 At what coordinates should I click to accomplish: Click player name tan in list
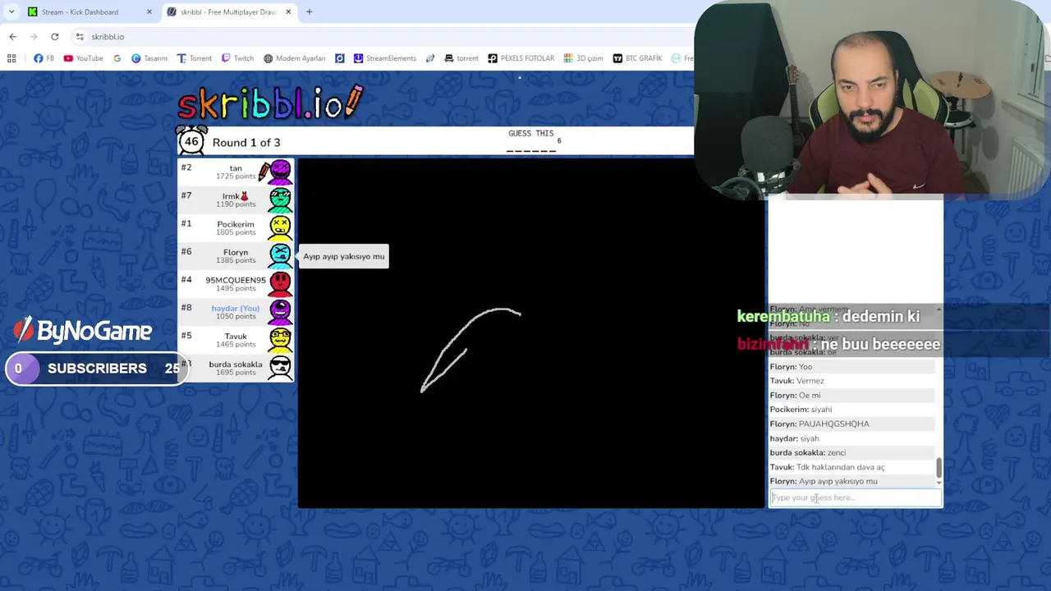tap(236, 167)
